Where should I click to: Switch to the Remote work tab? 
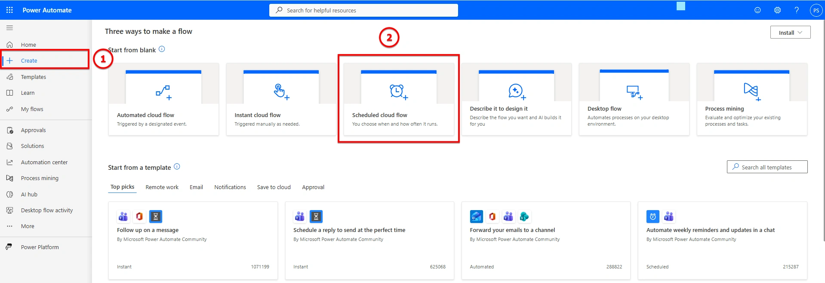pyautogui.click(x=162, y=187)
